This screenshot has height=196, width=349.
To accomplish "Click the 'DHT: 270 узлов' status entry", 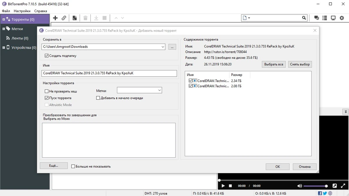I will click(x=156, y=193).
